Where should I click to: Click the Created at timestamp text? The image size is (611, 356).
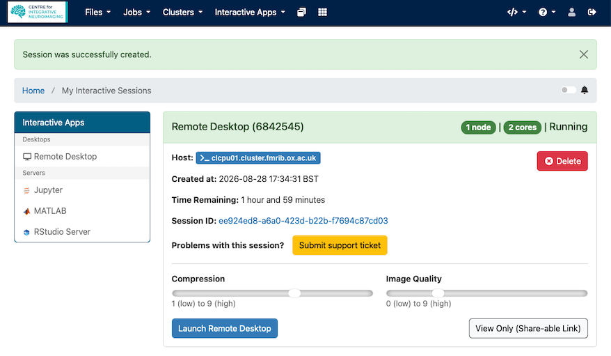[x=269, y=179]
